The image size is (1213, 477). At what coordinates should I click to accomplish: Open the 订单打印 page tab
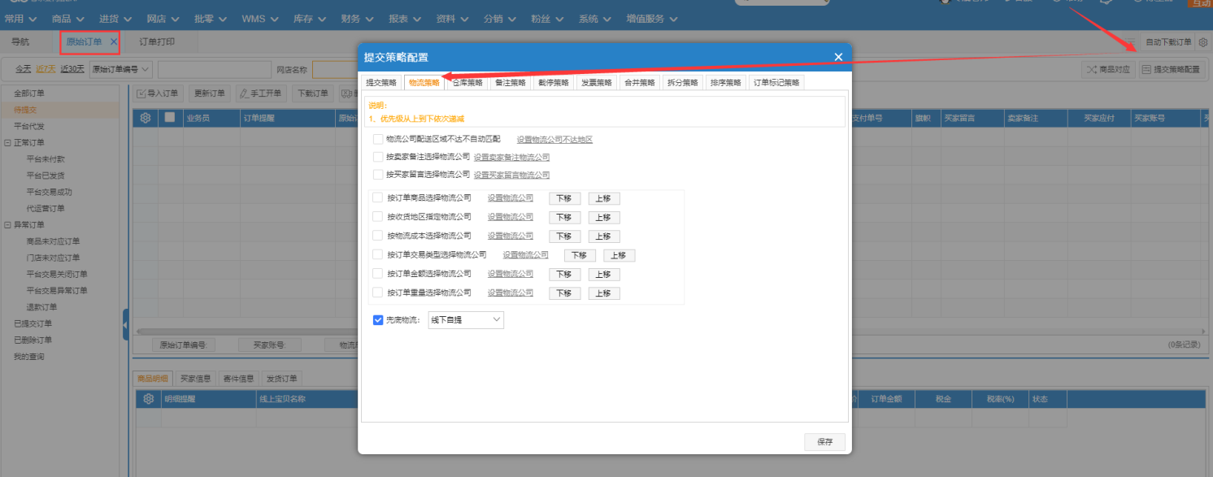pos(157,41)
